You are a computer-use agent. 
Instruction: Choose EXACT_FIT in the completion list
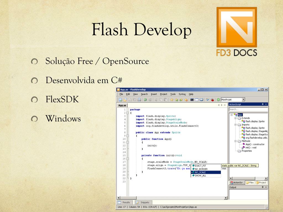(x=206, y=166)
